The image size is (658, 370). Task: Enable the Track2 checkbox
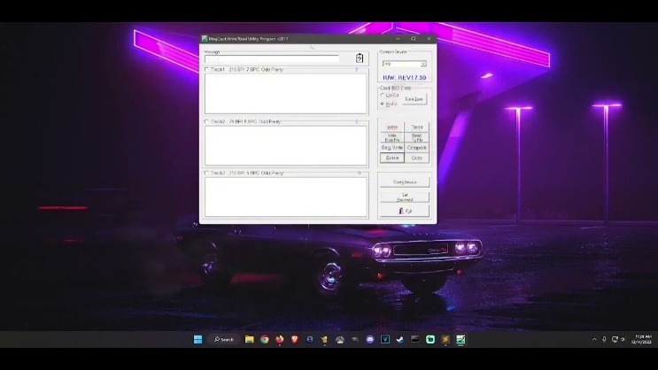tap(206, 121)
